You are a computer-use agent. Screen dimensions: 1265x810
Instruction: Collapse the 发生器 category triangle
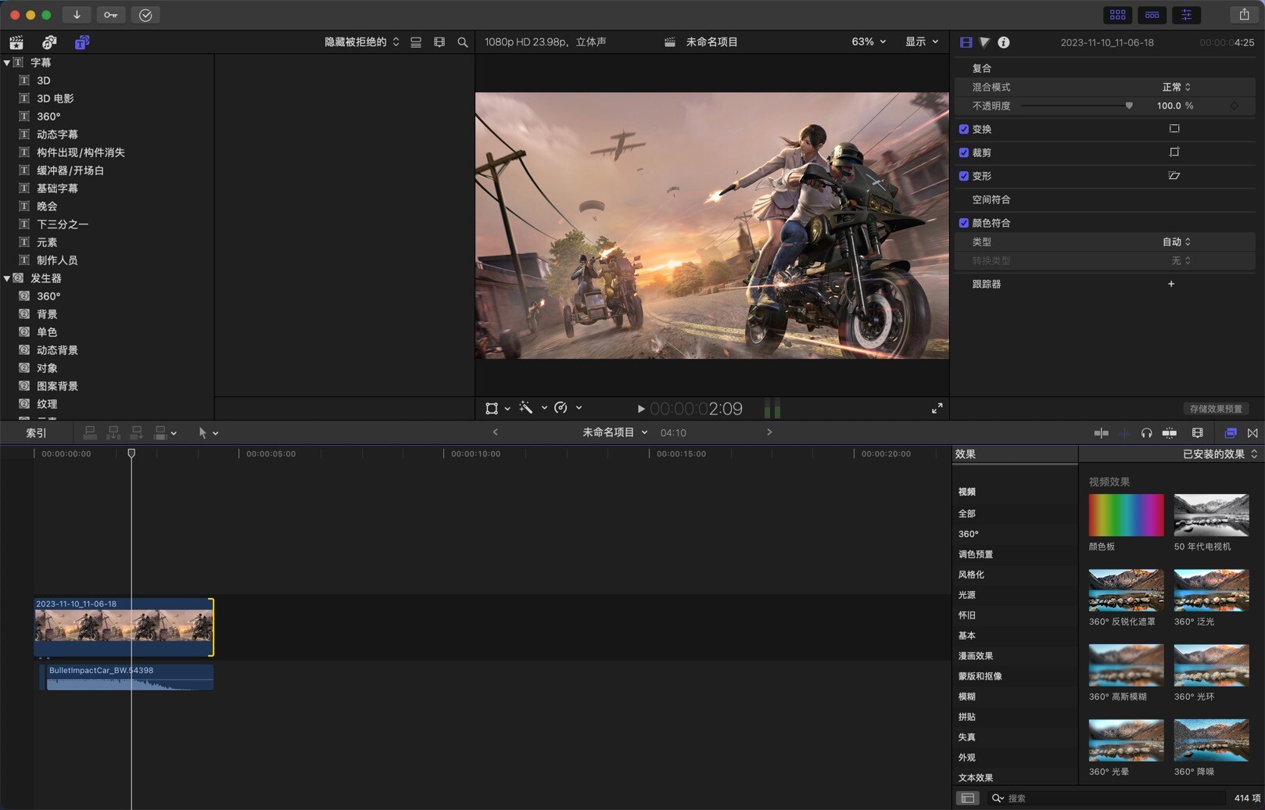click(7, 278)
